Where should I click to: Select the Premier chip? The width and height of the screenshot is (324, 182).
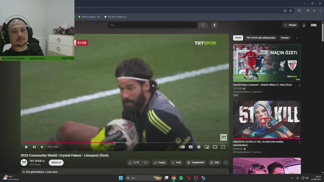coord(286,38)
